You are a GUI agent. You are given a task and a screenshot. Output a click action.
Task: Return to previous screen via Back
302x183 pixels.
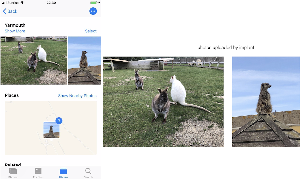tap(10, 11)
